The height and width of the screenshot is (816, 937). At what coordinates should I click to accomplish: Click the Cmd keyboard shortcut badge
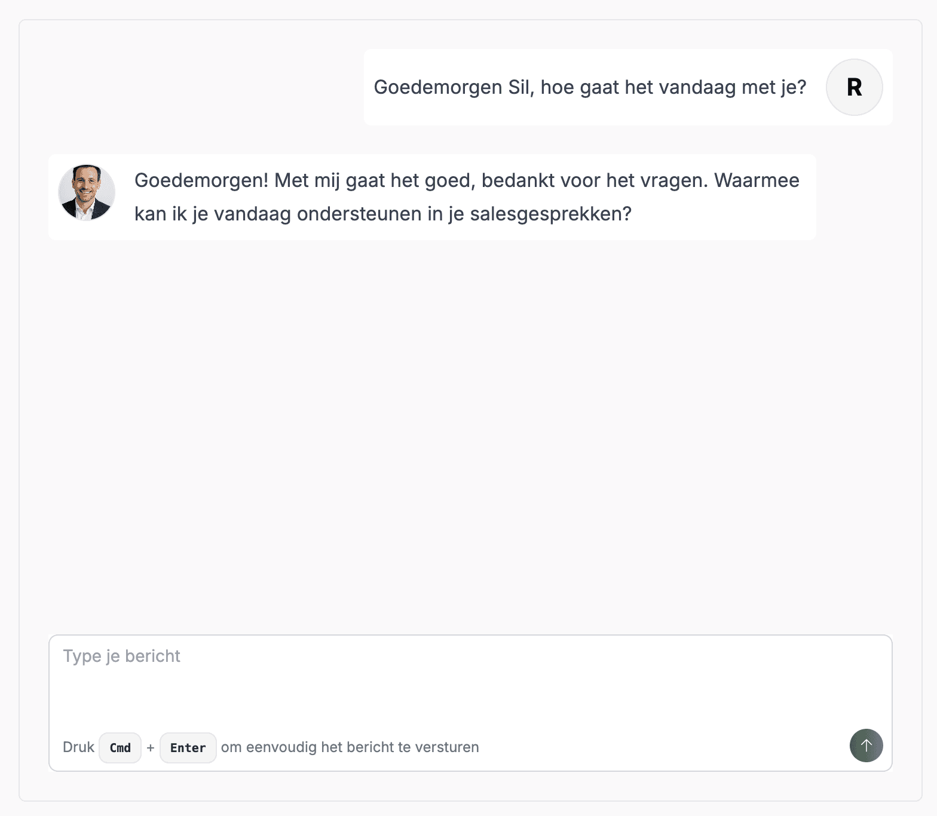[120, 747]
